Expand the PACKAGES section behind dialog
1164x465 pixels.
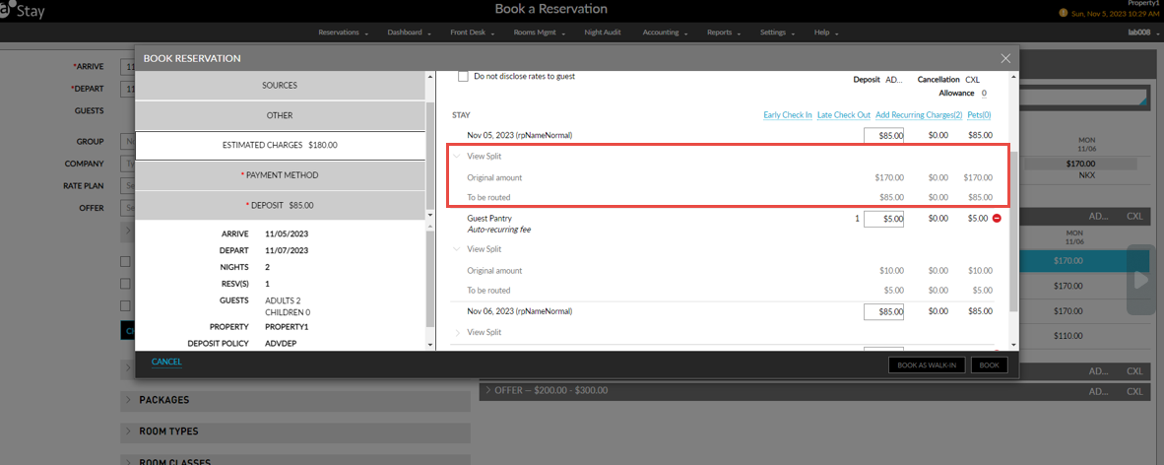(294, 400)
